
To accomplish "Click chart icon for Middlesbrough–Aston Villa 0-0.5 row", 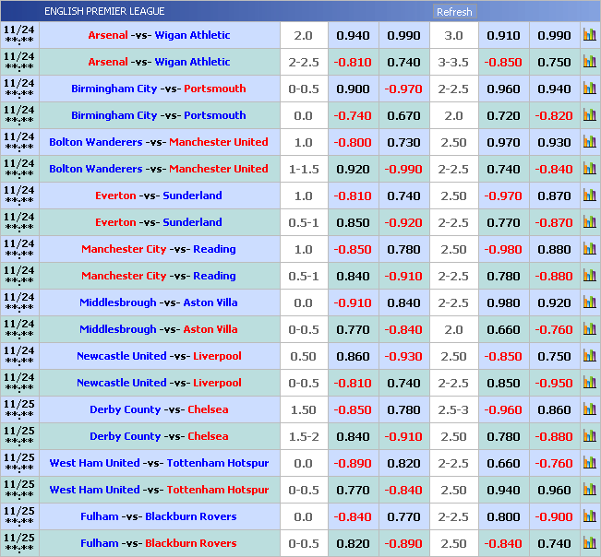I will click(589, 329).
